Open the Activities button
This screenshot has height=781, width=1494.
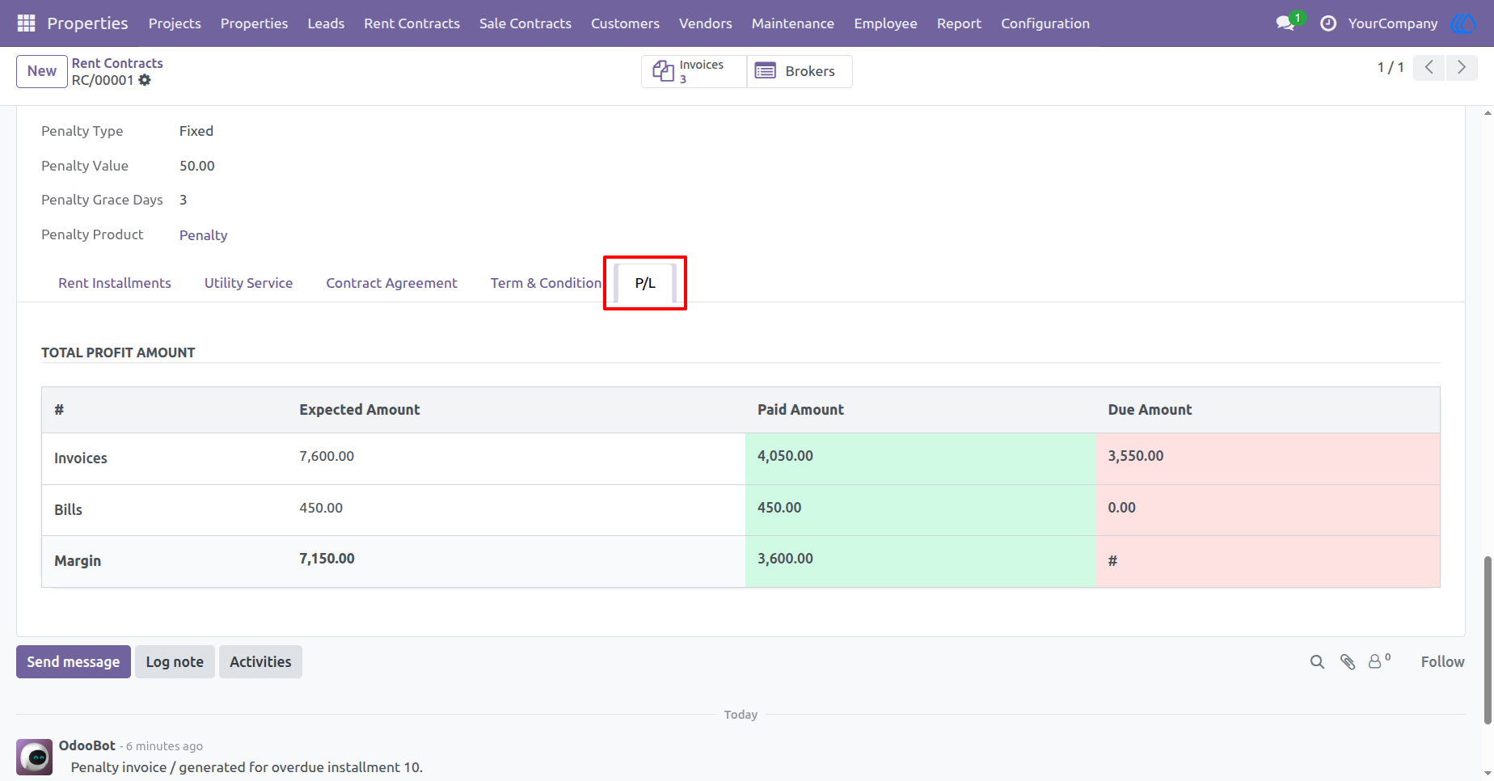[260, 662]
